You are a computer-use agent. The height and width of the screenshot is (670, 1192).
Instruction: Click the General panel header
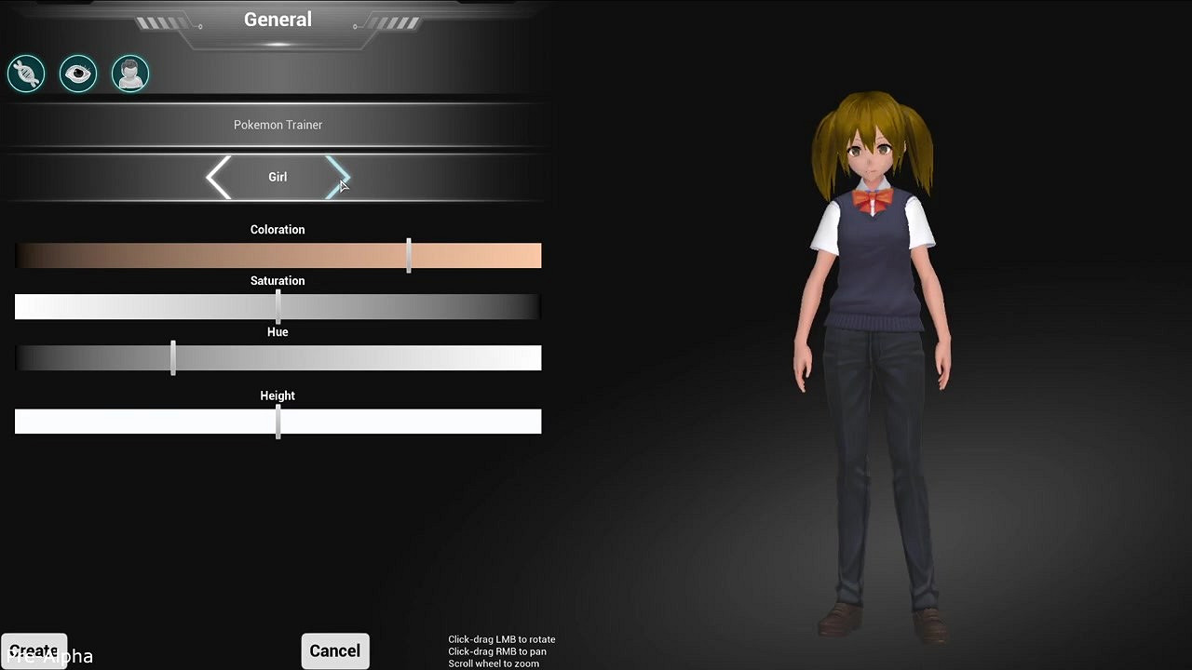coord(278,20)
